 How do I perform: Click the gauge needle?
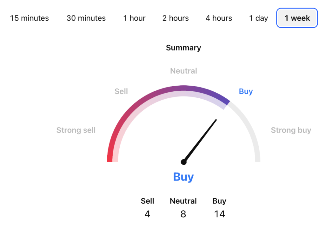tap(200, 141)
